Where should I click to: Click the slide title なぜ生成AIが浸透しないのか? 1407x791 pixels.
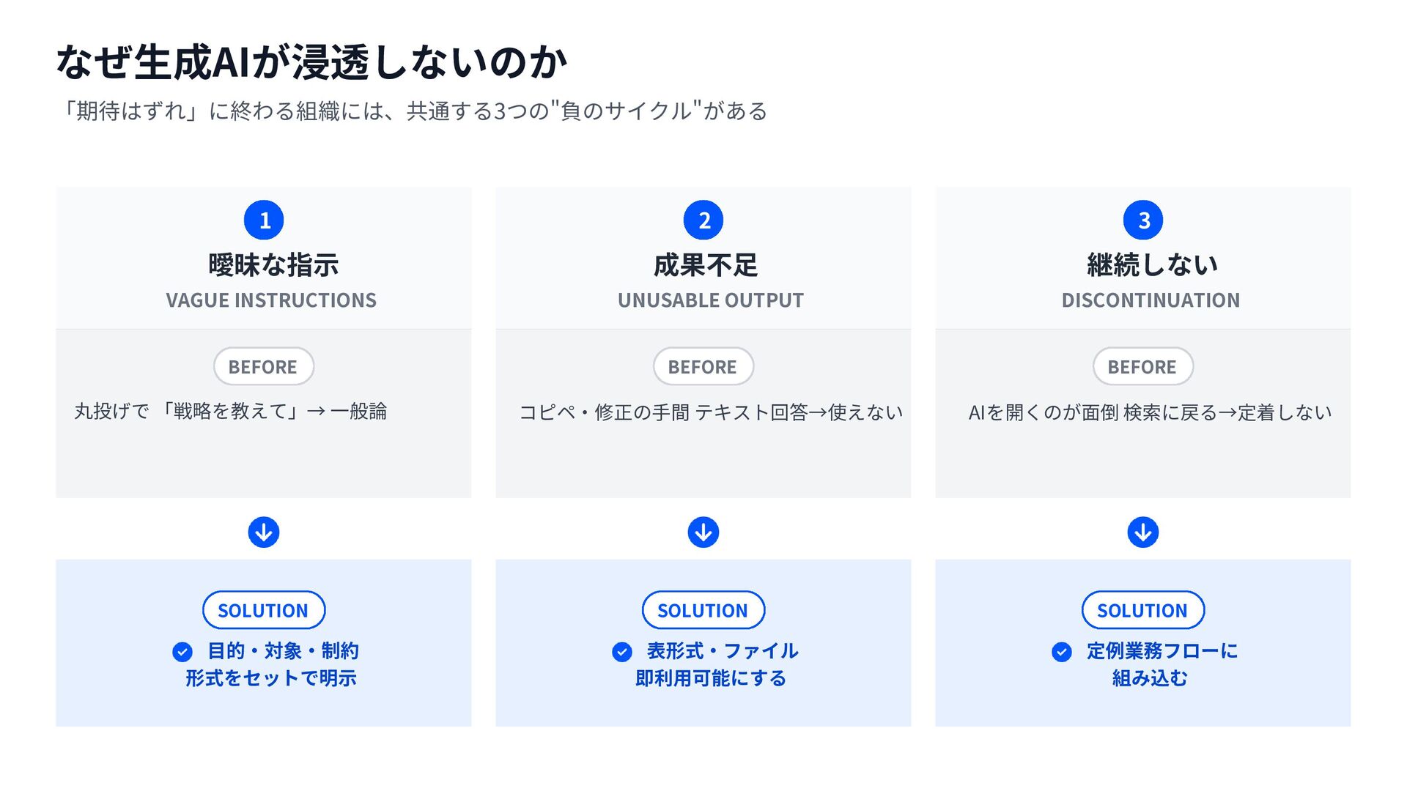(x=312, y=62)
